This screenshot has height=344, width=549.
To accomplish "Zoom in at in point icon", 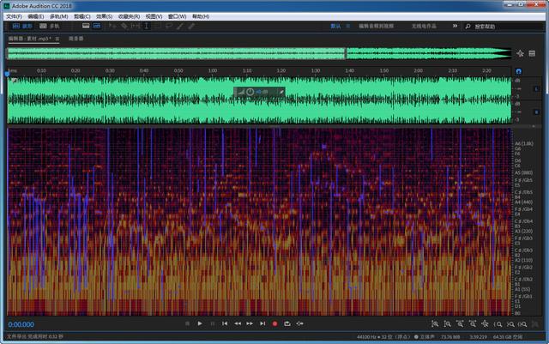I will point(498,324).
